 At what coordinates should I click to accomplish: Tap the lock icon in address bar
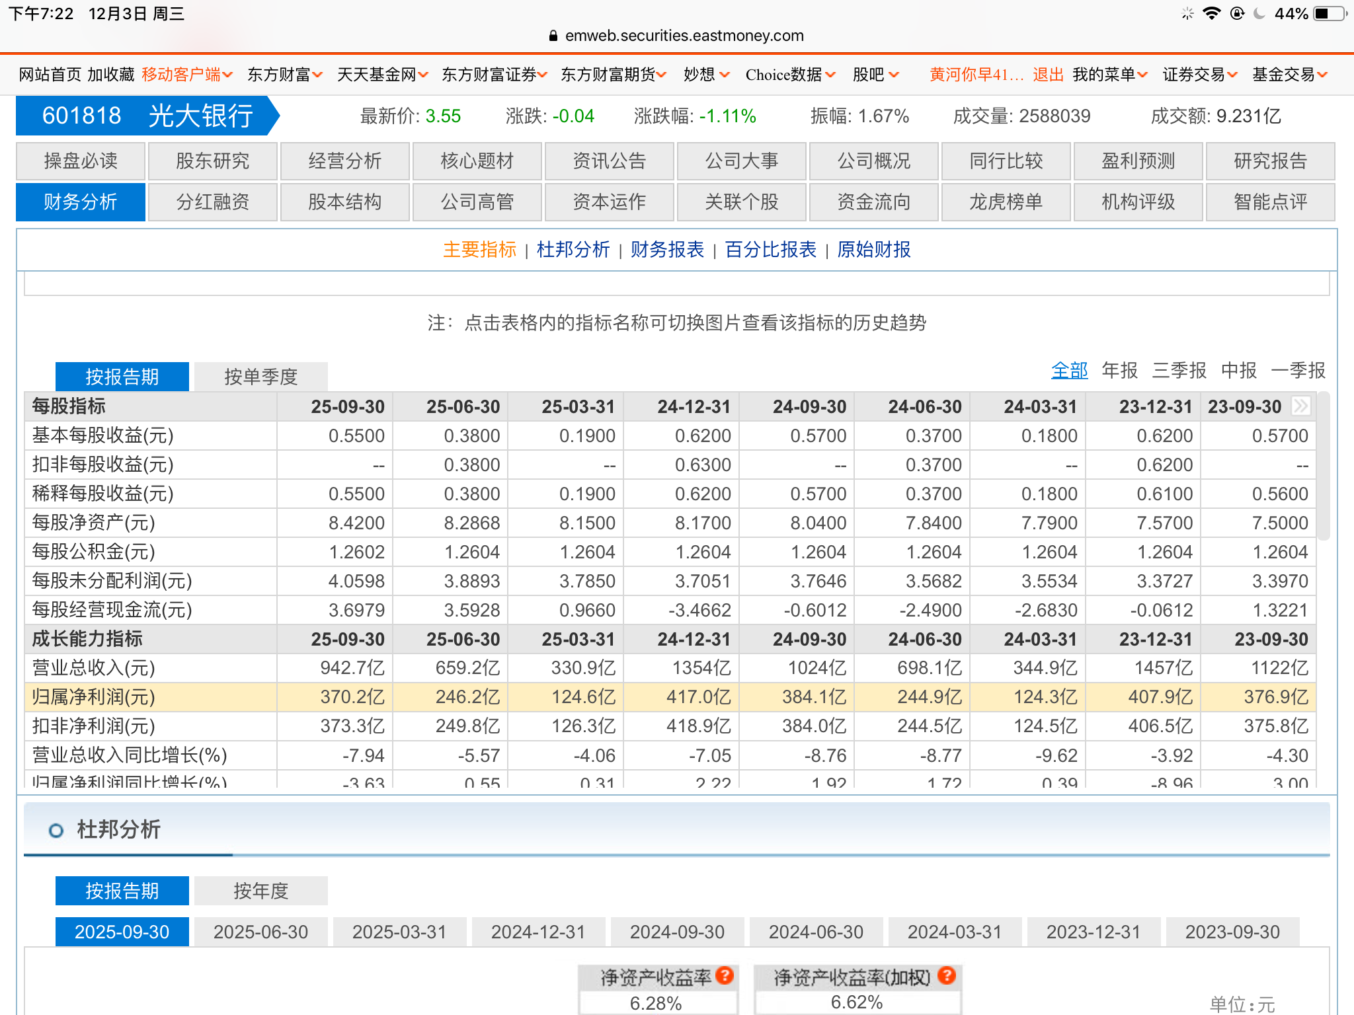(553, 36)
